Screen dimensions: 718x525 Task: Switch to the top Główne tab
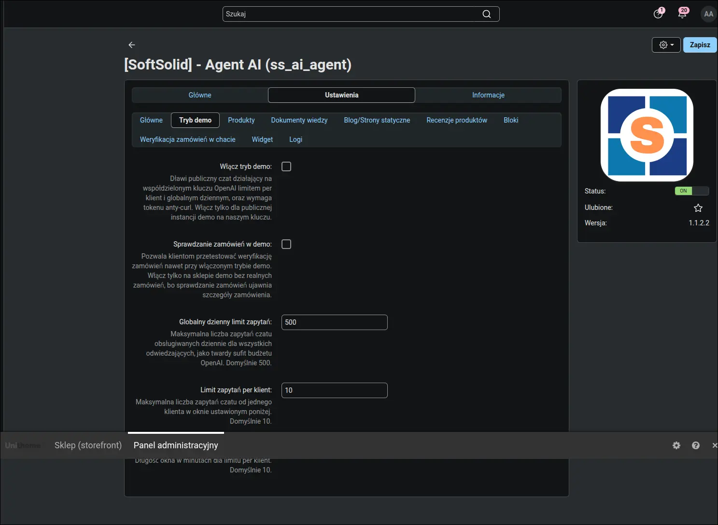point(200,95)
